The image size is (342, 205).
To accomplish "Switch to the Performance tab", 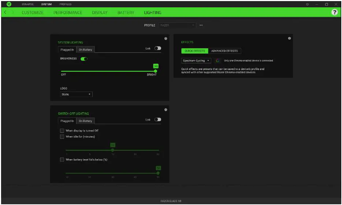I will 68,13.
